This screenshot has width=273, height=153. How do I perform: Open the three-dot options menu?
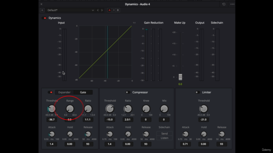click(232, 4)
